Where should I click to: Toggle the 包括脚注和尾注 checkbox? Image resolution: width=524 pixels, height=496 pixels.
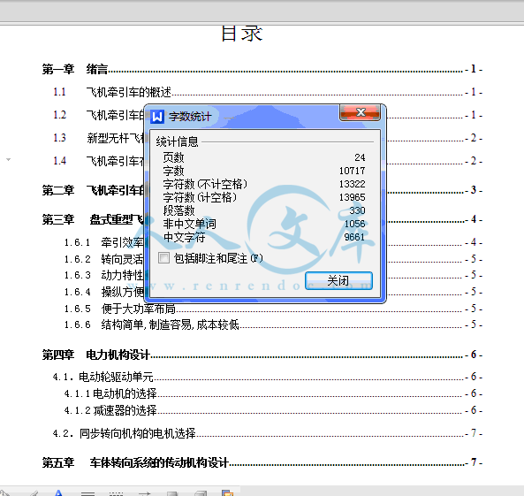163,258
